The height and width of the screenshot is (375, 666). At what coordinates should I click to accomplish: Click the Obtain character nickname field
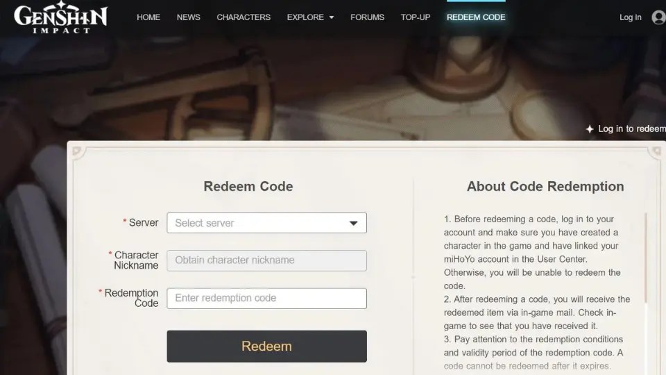[x=266, y=260]
